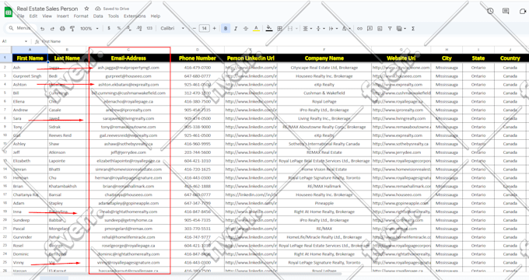Click phone number 647-680-0777 in Gurpreet row
This screenshot has height=280, width=529.
[x=198, y=76]
